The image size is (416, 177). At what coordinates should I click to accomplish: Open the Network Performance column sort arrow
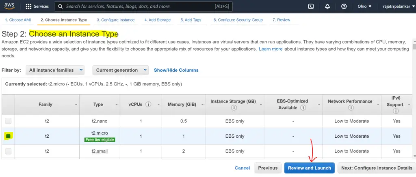[x=378, y=105]
